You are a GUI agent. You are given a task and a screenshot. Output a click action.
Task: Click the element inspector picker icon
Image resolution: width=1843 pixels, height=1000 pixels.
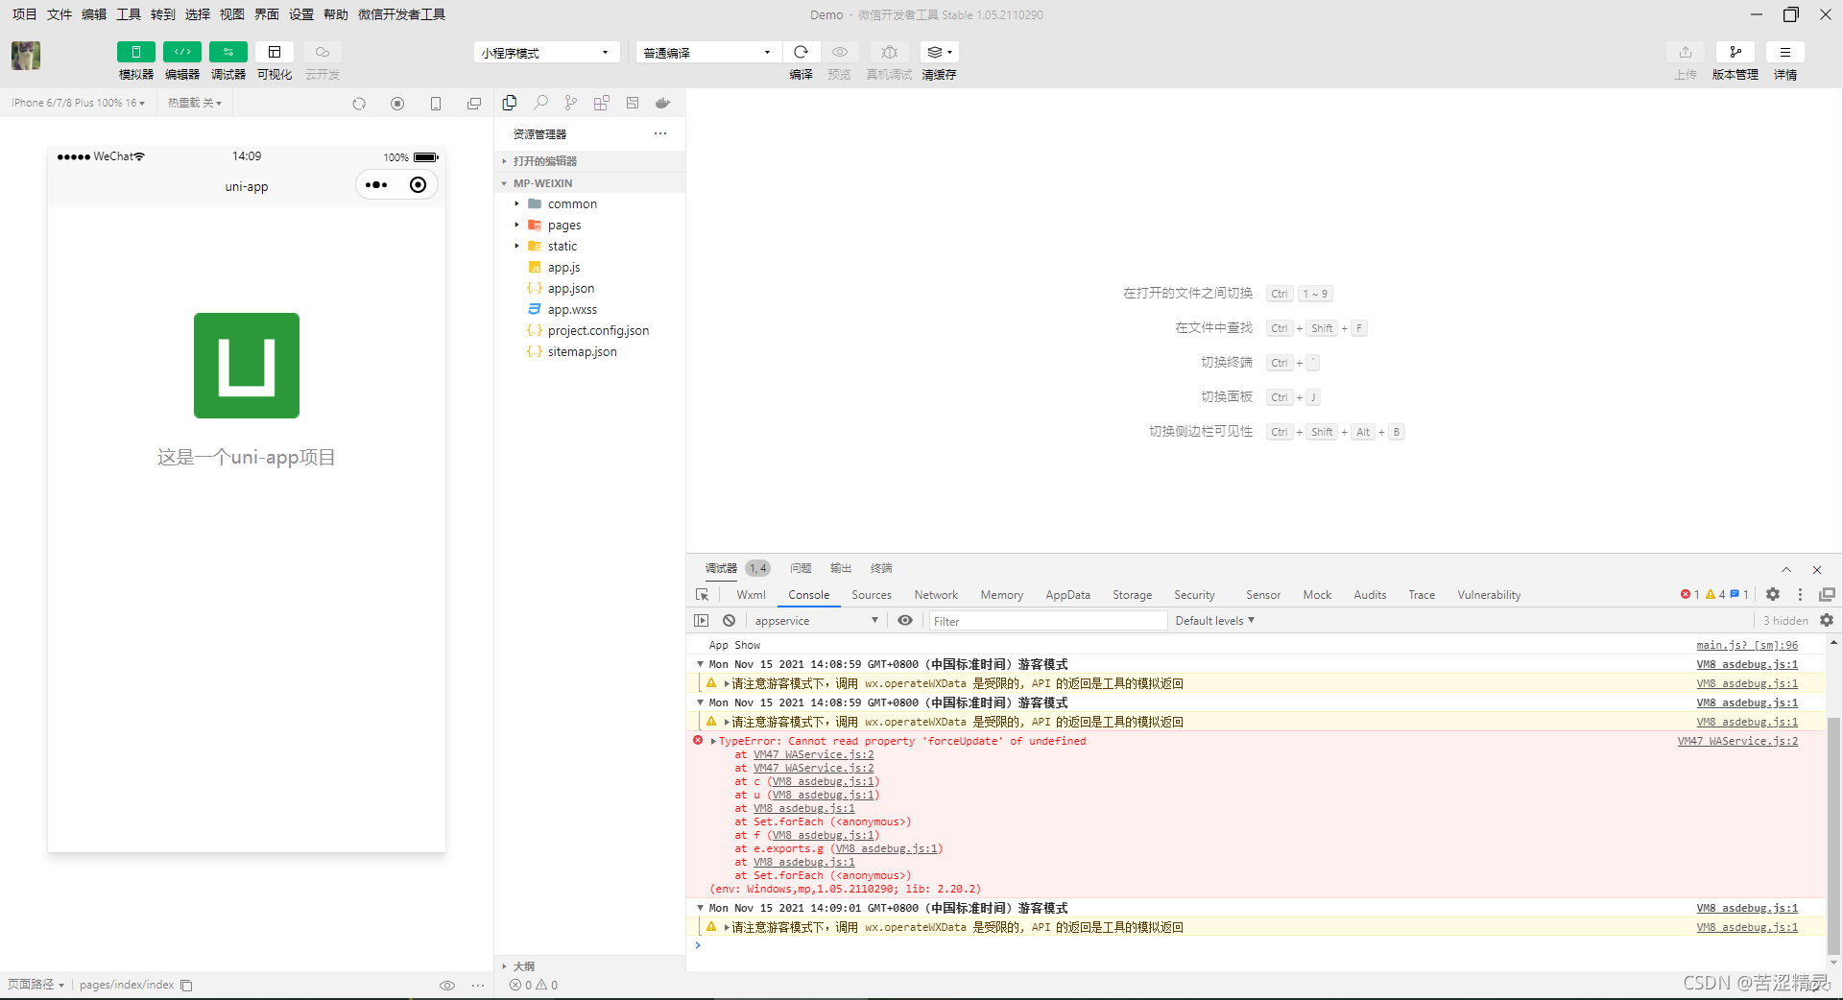point(703,595)
